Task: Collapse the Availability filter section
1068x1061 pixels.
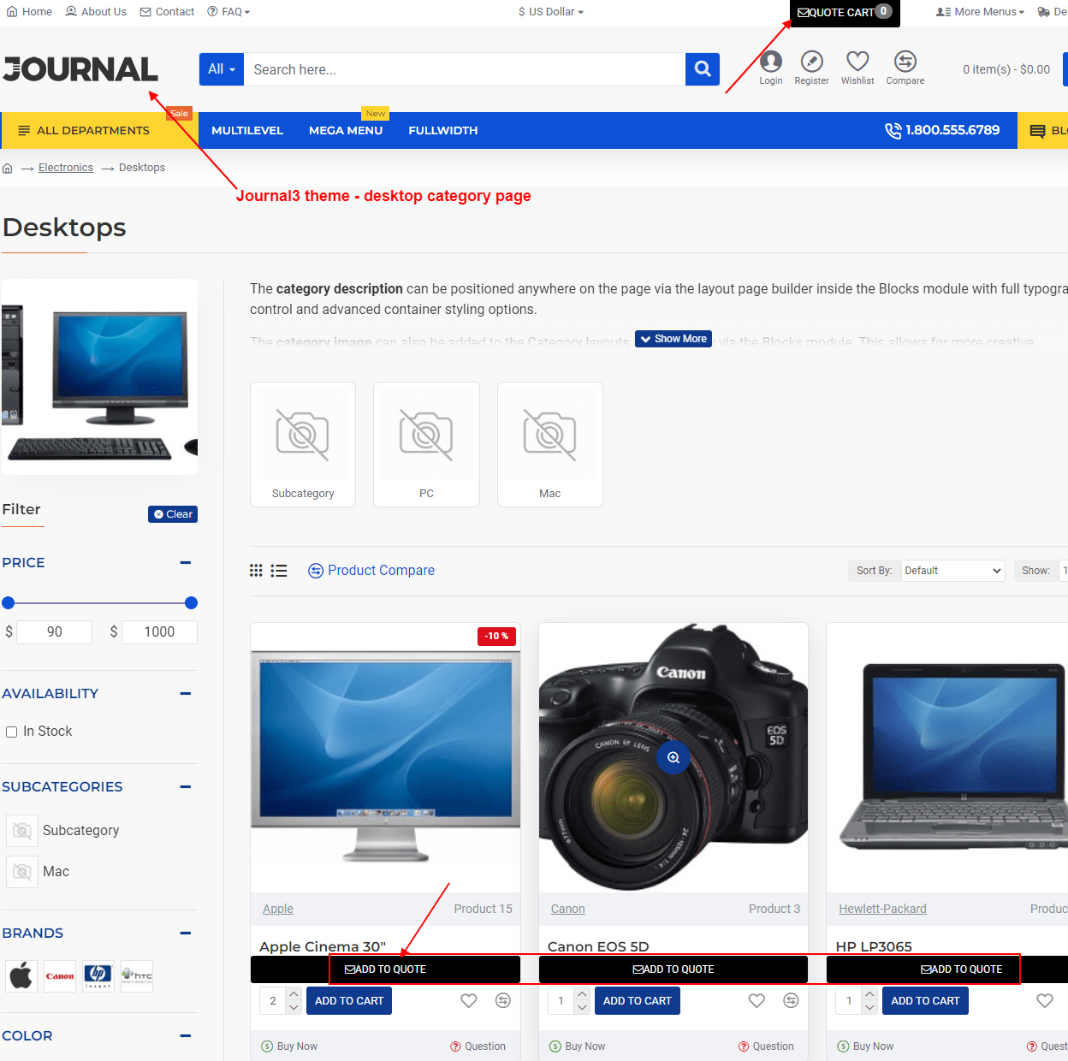Action: 186,694
